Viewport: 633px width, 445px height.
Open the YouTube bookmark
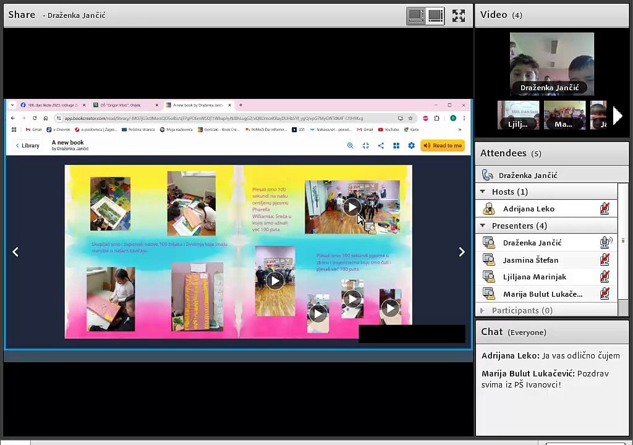point(388,130)
